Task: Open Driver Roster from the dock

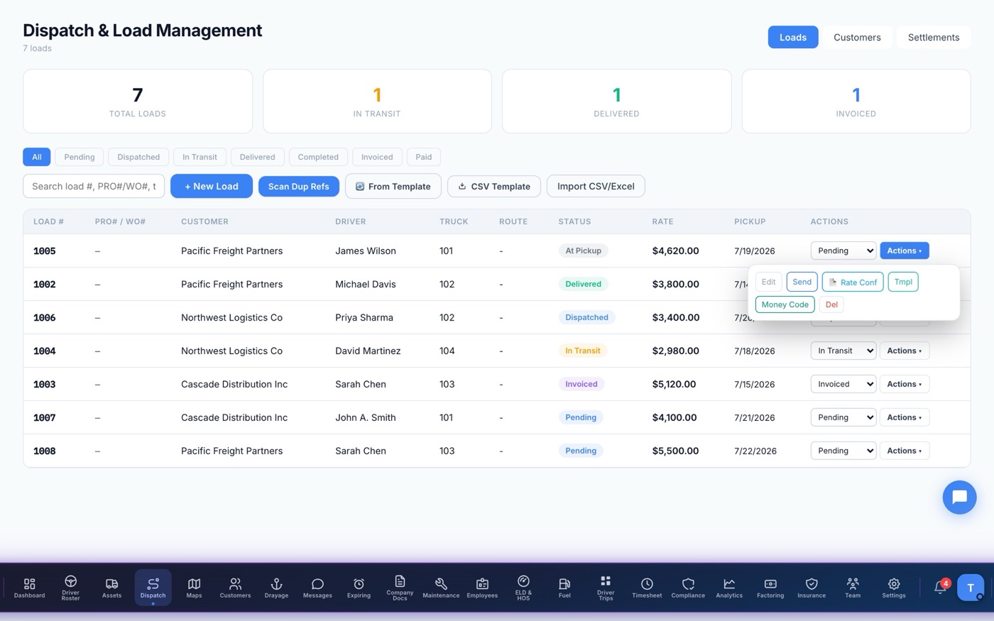Action: click(x=70, y=588)
